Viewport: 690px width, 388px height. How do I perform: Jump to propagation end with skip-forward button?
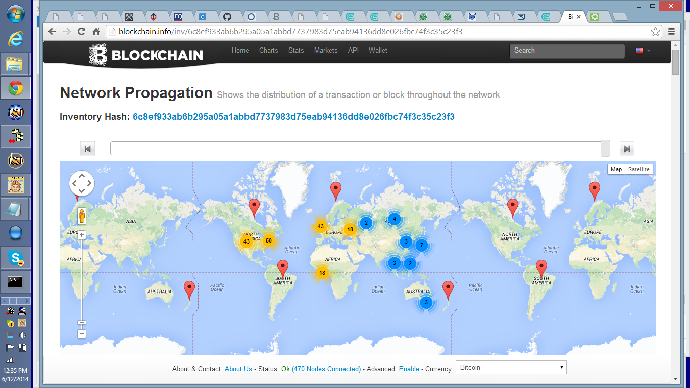pyautogui.click(x=627, y=149)
